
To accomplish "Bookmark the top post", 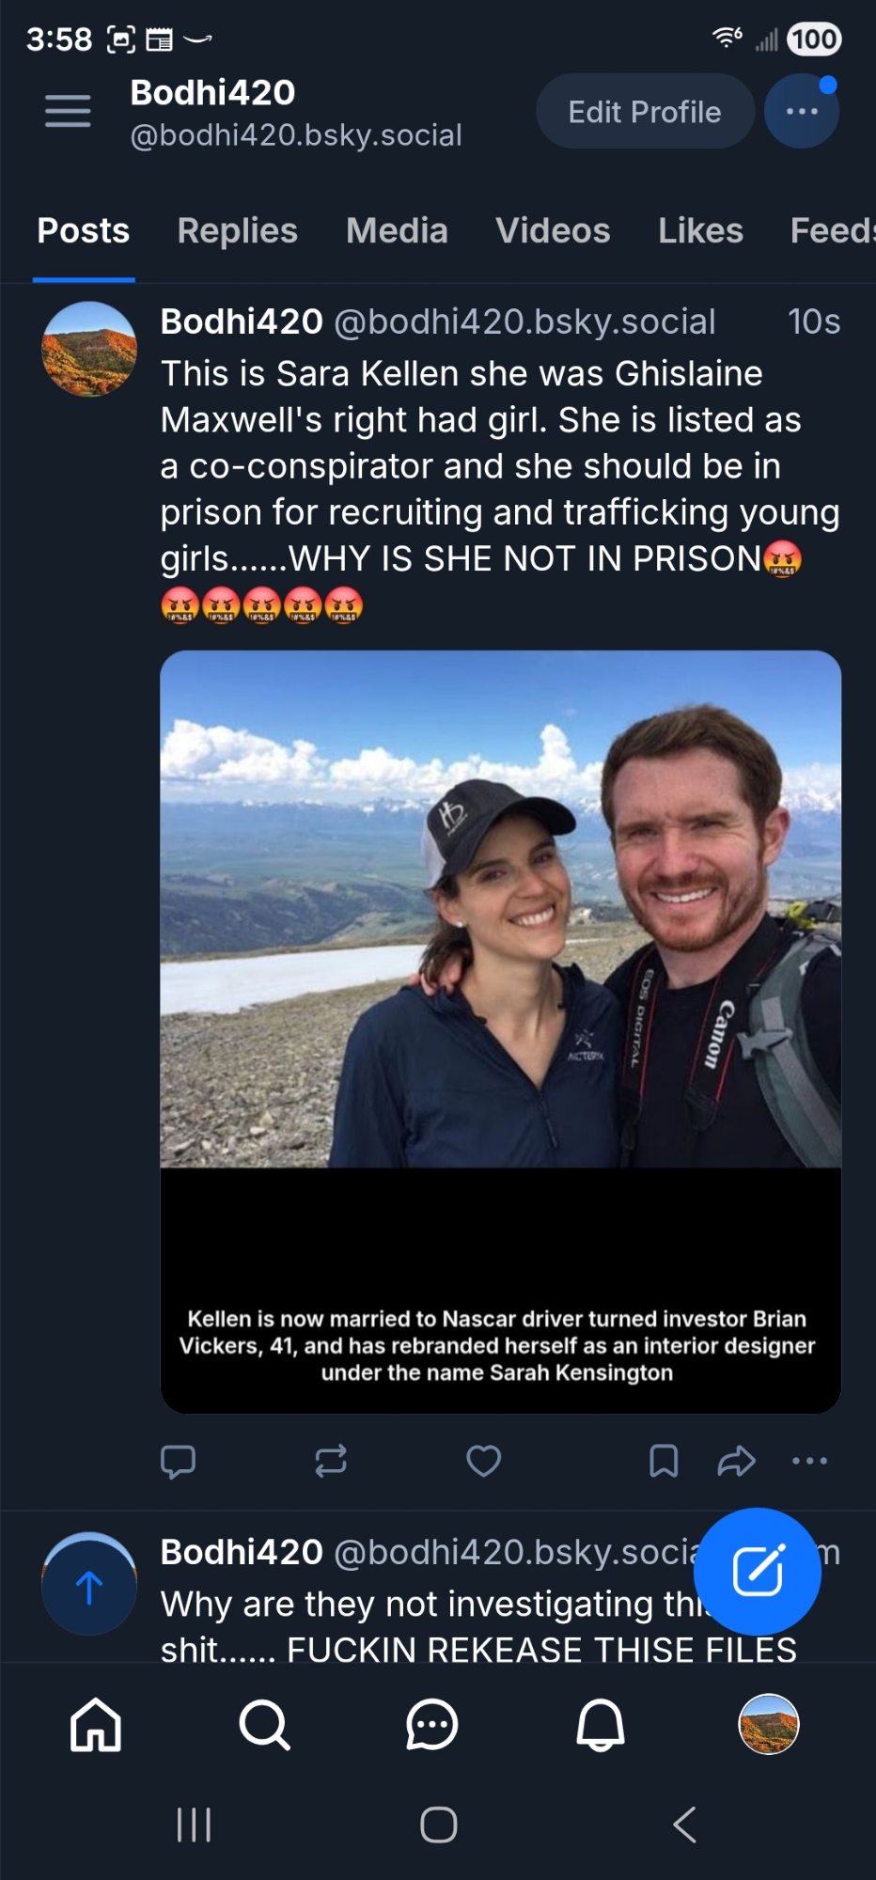I will 664,1461.
